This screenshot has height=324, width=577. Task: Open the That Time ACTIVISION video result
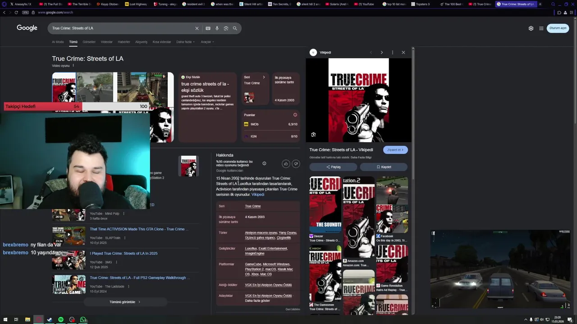139,229
